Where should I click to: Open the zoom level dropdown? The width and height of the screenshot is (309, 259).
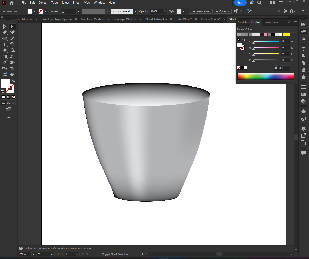(33, 254)
